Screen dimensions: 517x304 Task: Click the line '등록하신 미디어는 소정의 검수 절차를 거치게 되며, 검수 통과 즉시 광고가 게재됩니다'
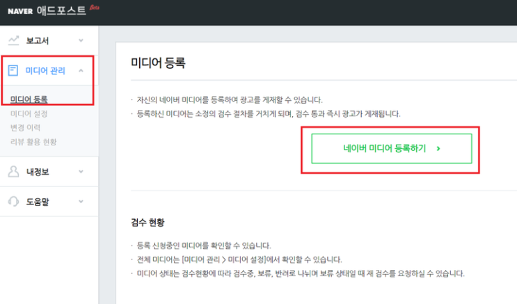coord(269,114)
